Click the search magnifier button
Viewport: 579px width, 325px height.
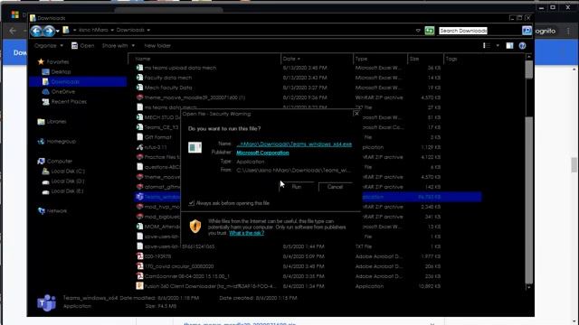pyautogui.click(x=527, y=31)
